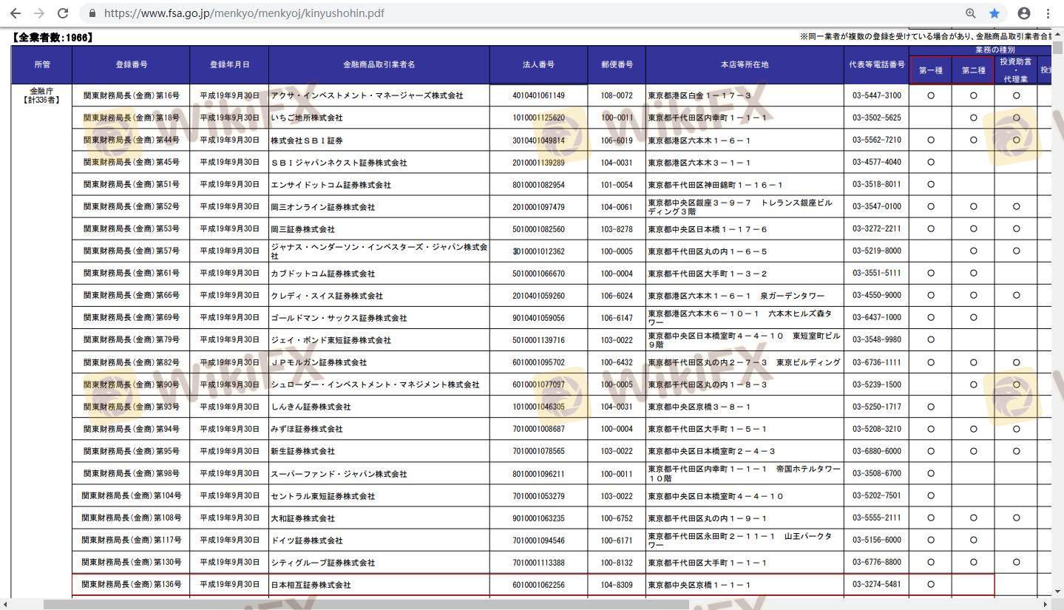The image size is (1064, 610).
Task: Click the 金融庁【計336者】 cell
Action: point(41,95)
